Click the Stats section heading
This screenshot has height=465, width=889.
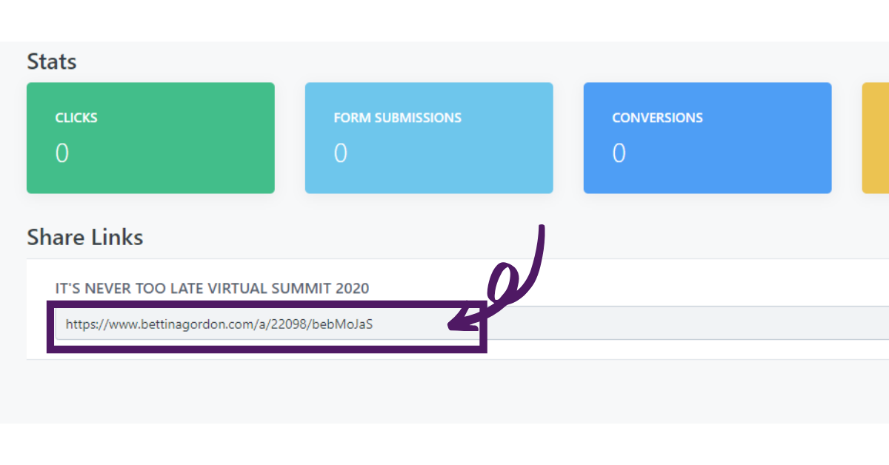(x=52, y=61)
